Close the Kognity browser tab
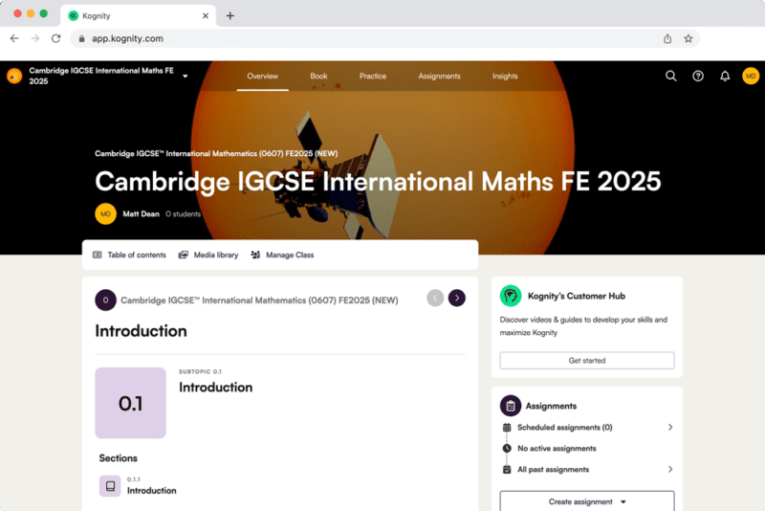The width and height of the screenshot is (765, 511). point(206,15)
